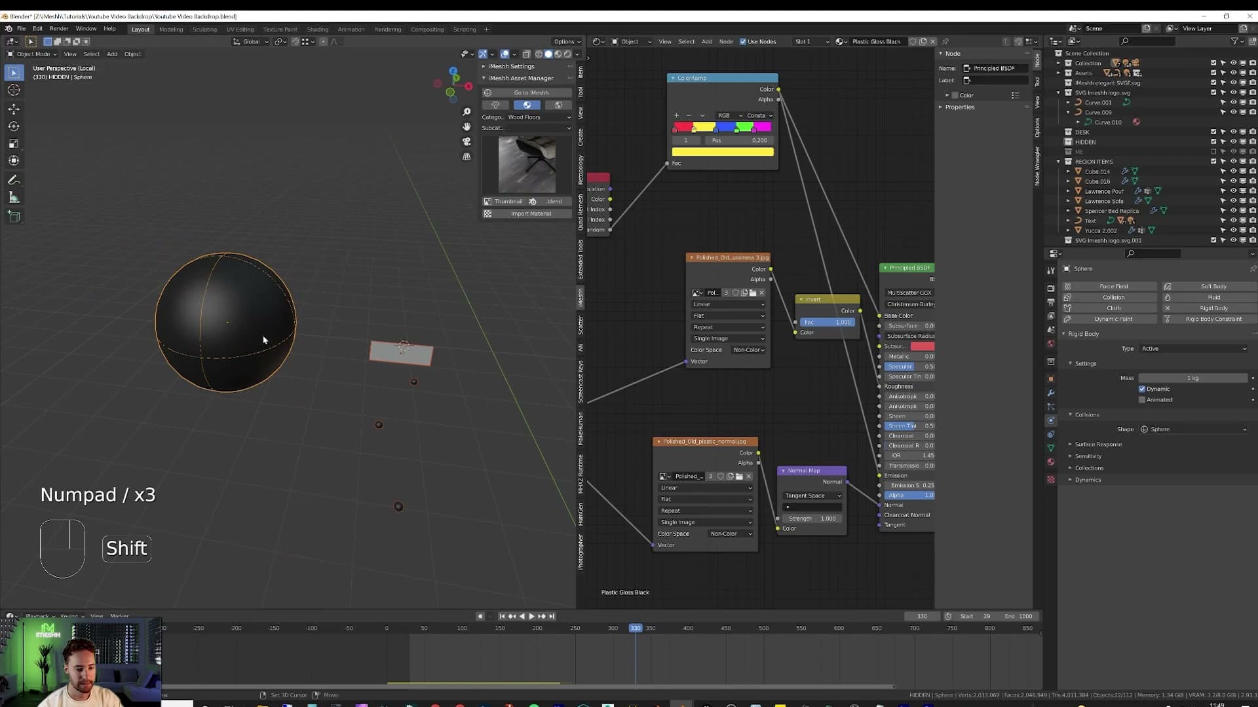Open Object Data properties green triangle tab
The width and height of the screenshot is (1258, 707).
click(x=1051, y=448)
